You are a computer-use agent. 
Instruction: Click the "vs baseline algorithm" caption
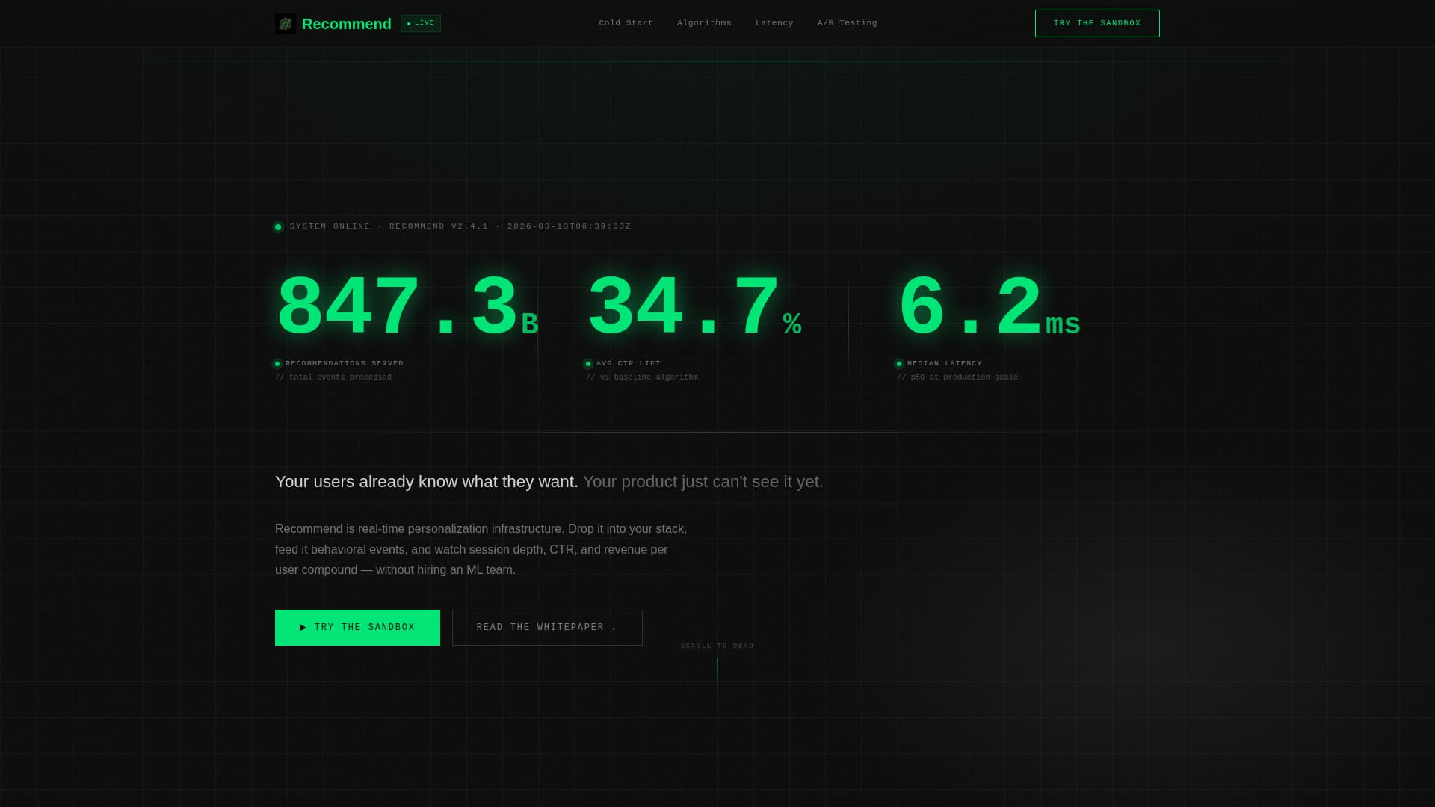tap(642, 377)
